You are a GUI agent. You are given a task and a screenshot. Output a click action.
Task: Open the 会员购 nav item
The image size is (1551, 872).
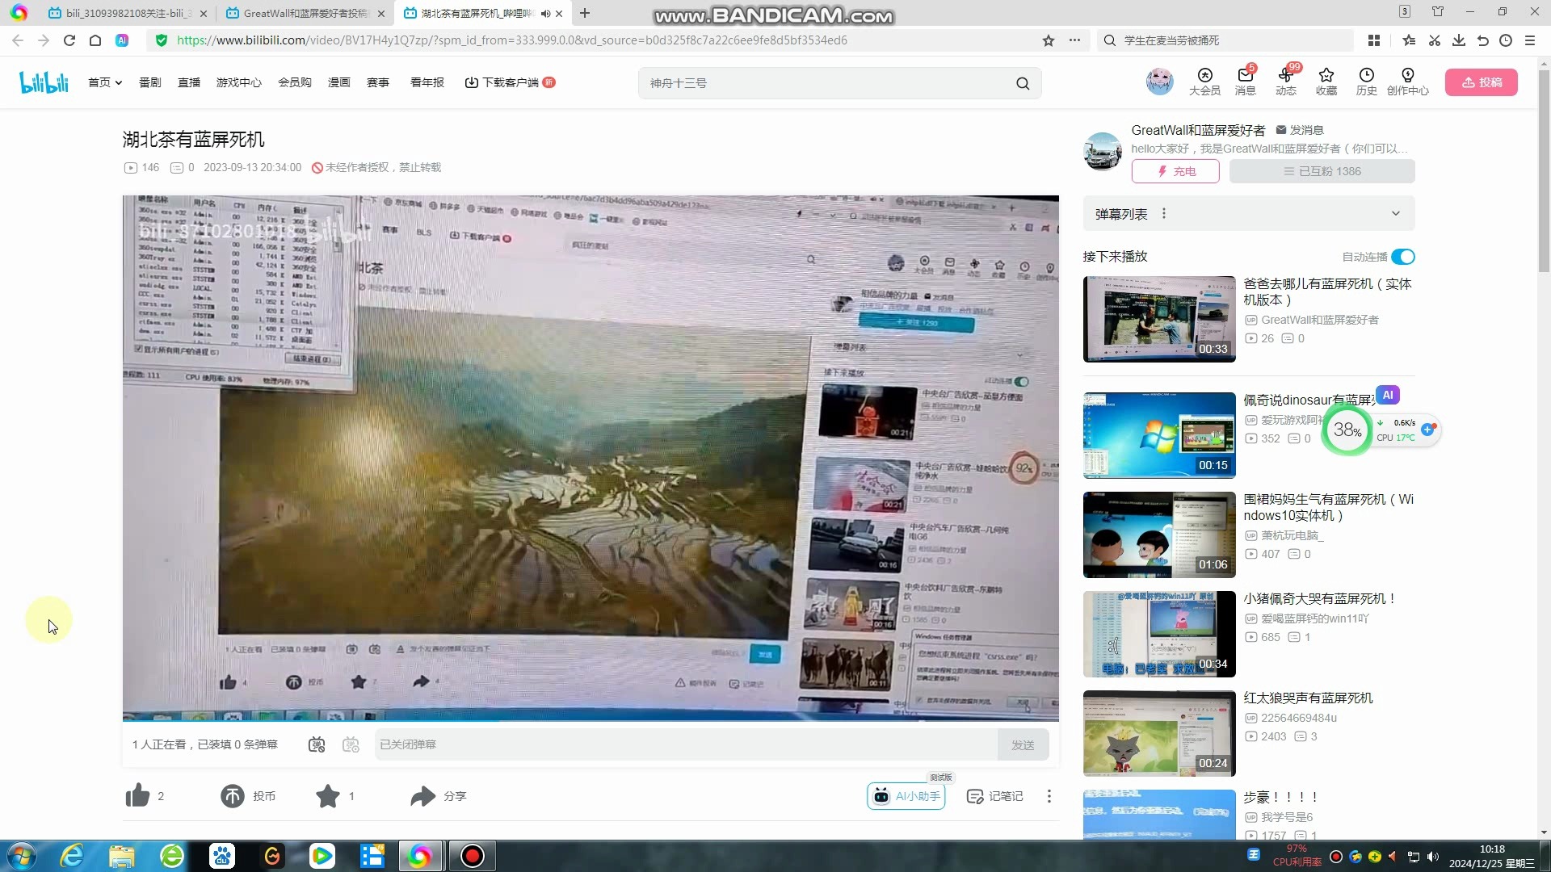click(x=295, y=82)
